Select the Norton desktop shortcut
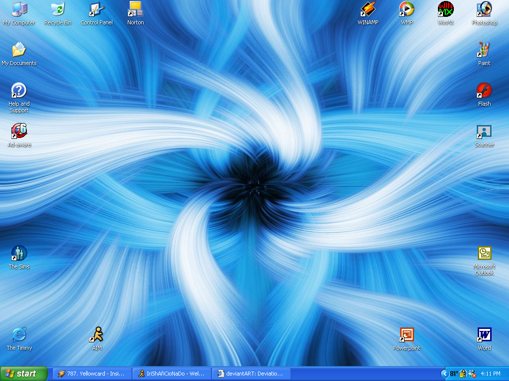 coord(135,13)
